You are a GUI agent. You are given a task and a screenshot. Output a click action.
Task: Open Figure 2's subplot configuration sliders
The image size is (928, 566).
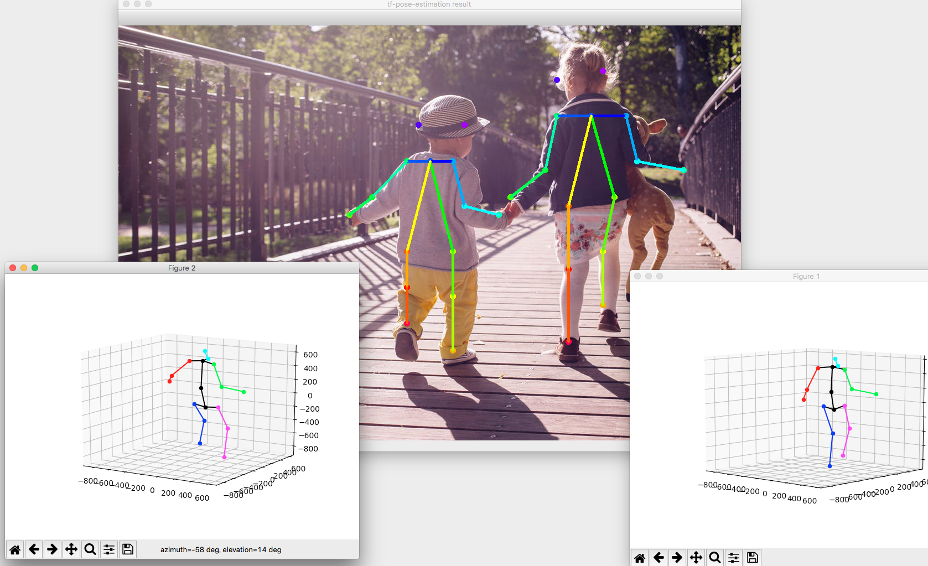pyautogui.click(x=108, y=549)
